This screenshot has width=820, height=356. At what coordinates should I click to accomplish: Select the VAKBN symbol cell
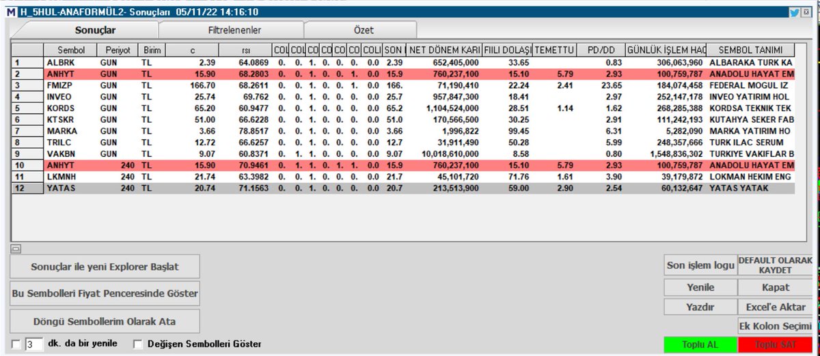pos(70,153)
